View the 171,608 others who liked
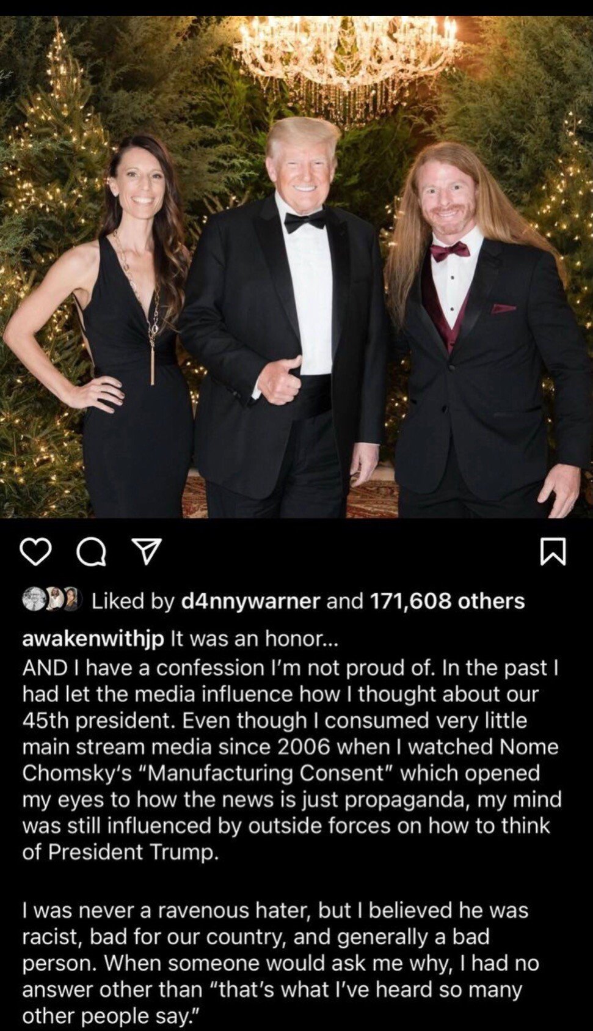 tap(448, 601)
